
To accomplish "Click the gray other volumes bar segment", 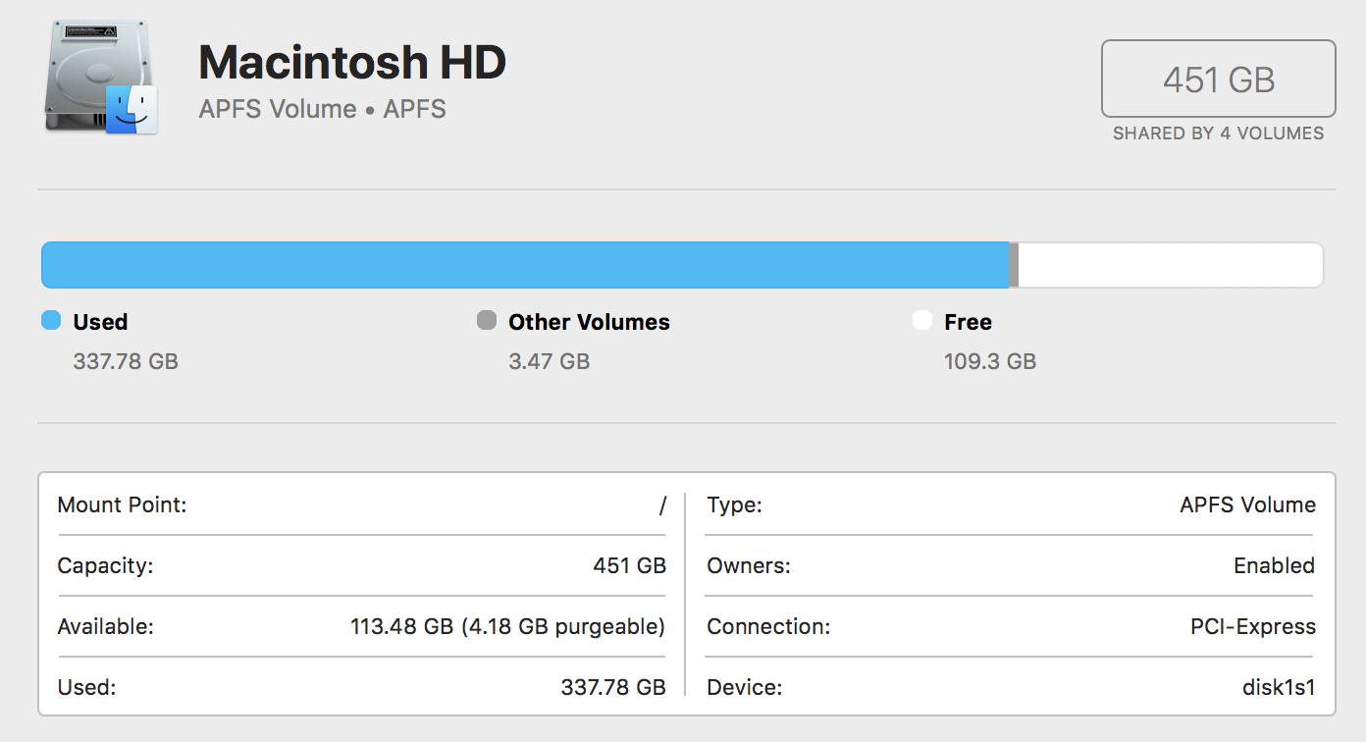I will [x=1014, y=265].
